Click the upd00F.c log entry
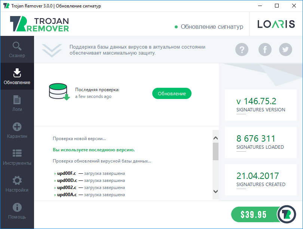The height and width of the screenshot is (229, 303). [x=89, y=173]
